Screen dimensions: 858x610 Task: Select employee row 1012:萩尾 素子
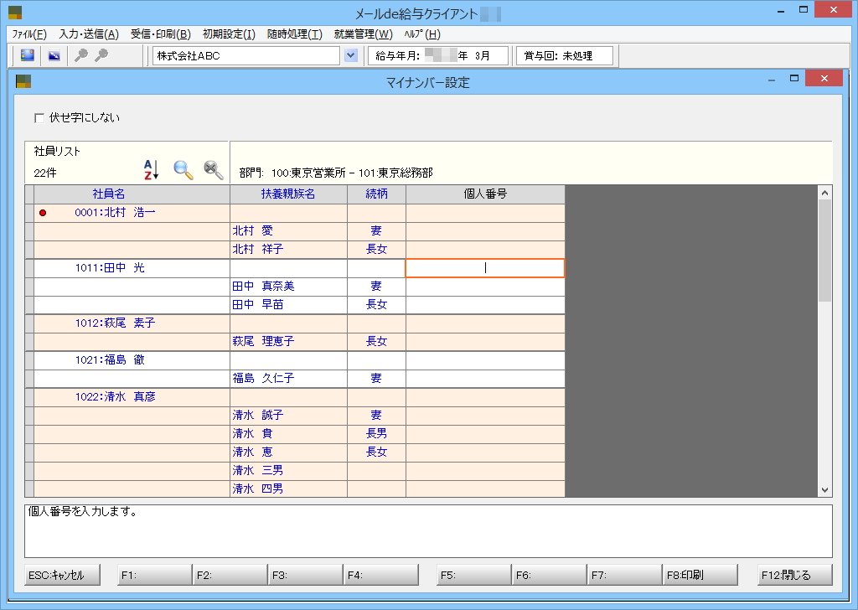click(132, 323)
